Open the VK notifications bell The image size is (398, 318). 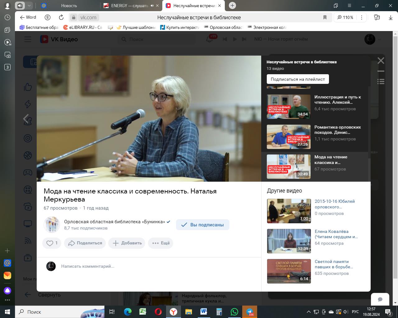pyautogui.click(x=210, y=39)
